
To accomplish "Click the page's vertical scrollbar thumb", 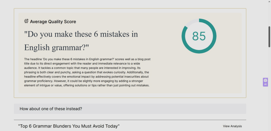I will pyautogui.click(x=269, y=37).
